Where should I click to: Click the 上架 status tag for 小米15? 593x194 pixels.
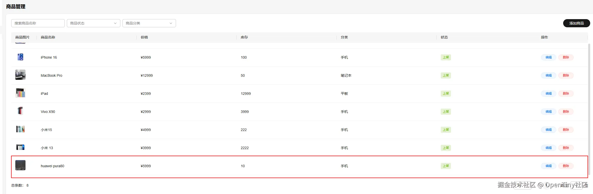446,130
